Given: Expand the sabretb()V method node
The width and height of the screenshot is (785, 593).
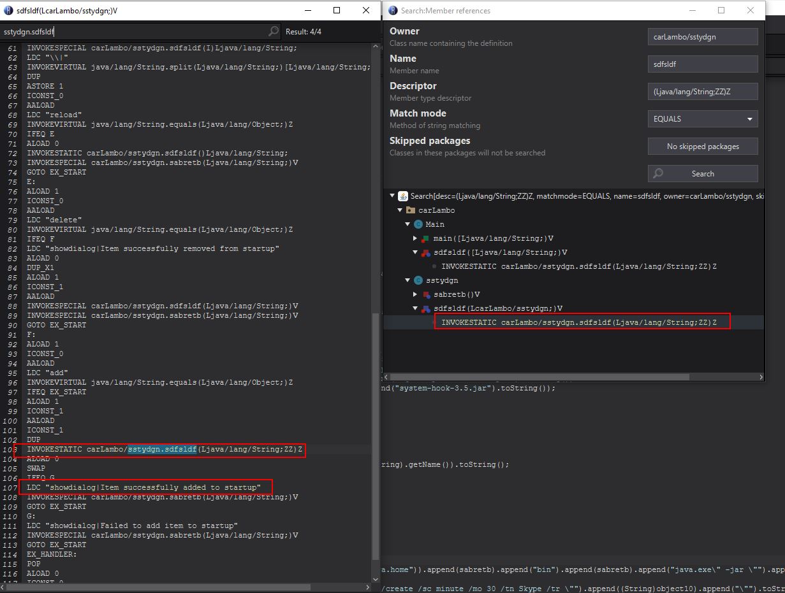Looking at the screenshot, I should coord(415,294).
